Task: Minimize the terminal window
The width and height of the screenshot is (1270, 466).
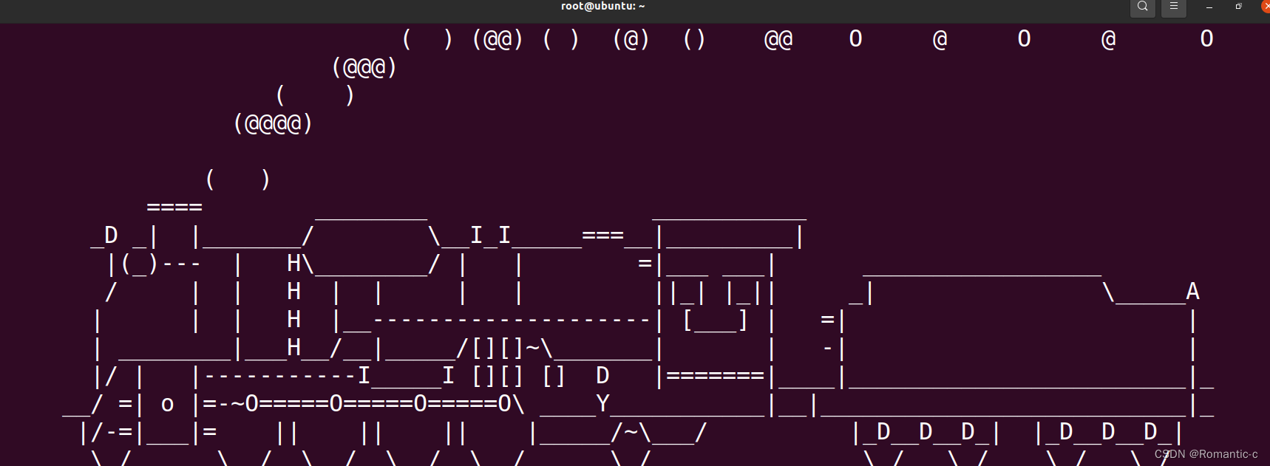Action: point(1209,7)
